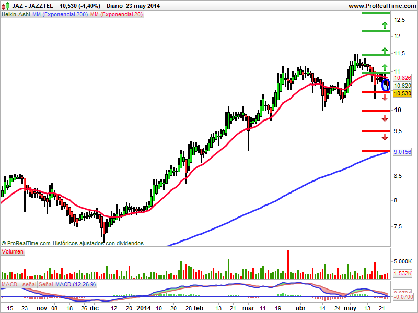This screenshot has height=313, width=418.
Task: Click the yellow 10,530 current price tag
Action: point(402,93)
